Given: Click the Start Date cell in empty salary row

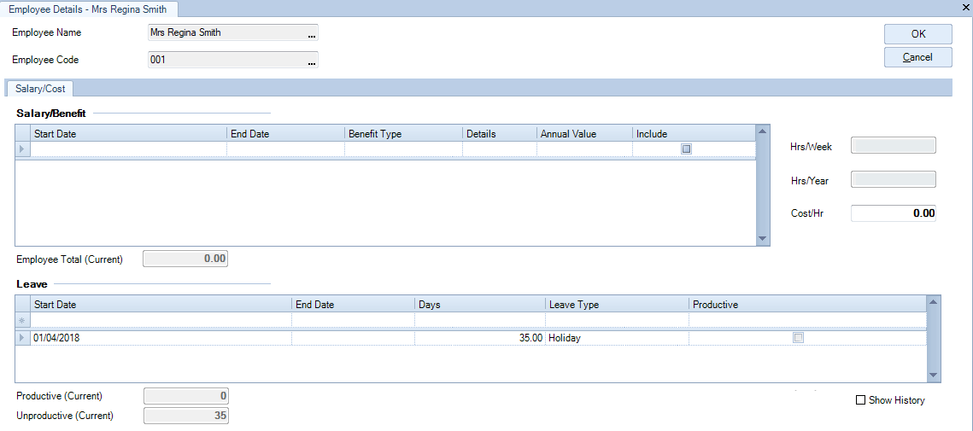Looking at the screenshot, I should click(x=128, y=149).
